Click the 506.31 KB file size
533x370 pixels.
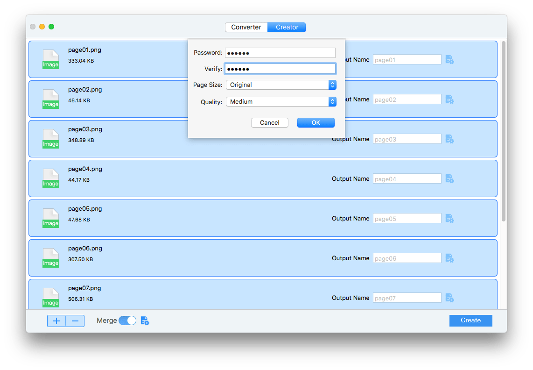[x=81, y=299]
